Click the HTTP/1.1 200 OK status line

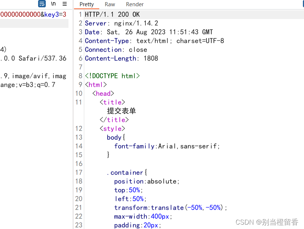coord(112,15)
